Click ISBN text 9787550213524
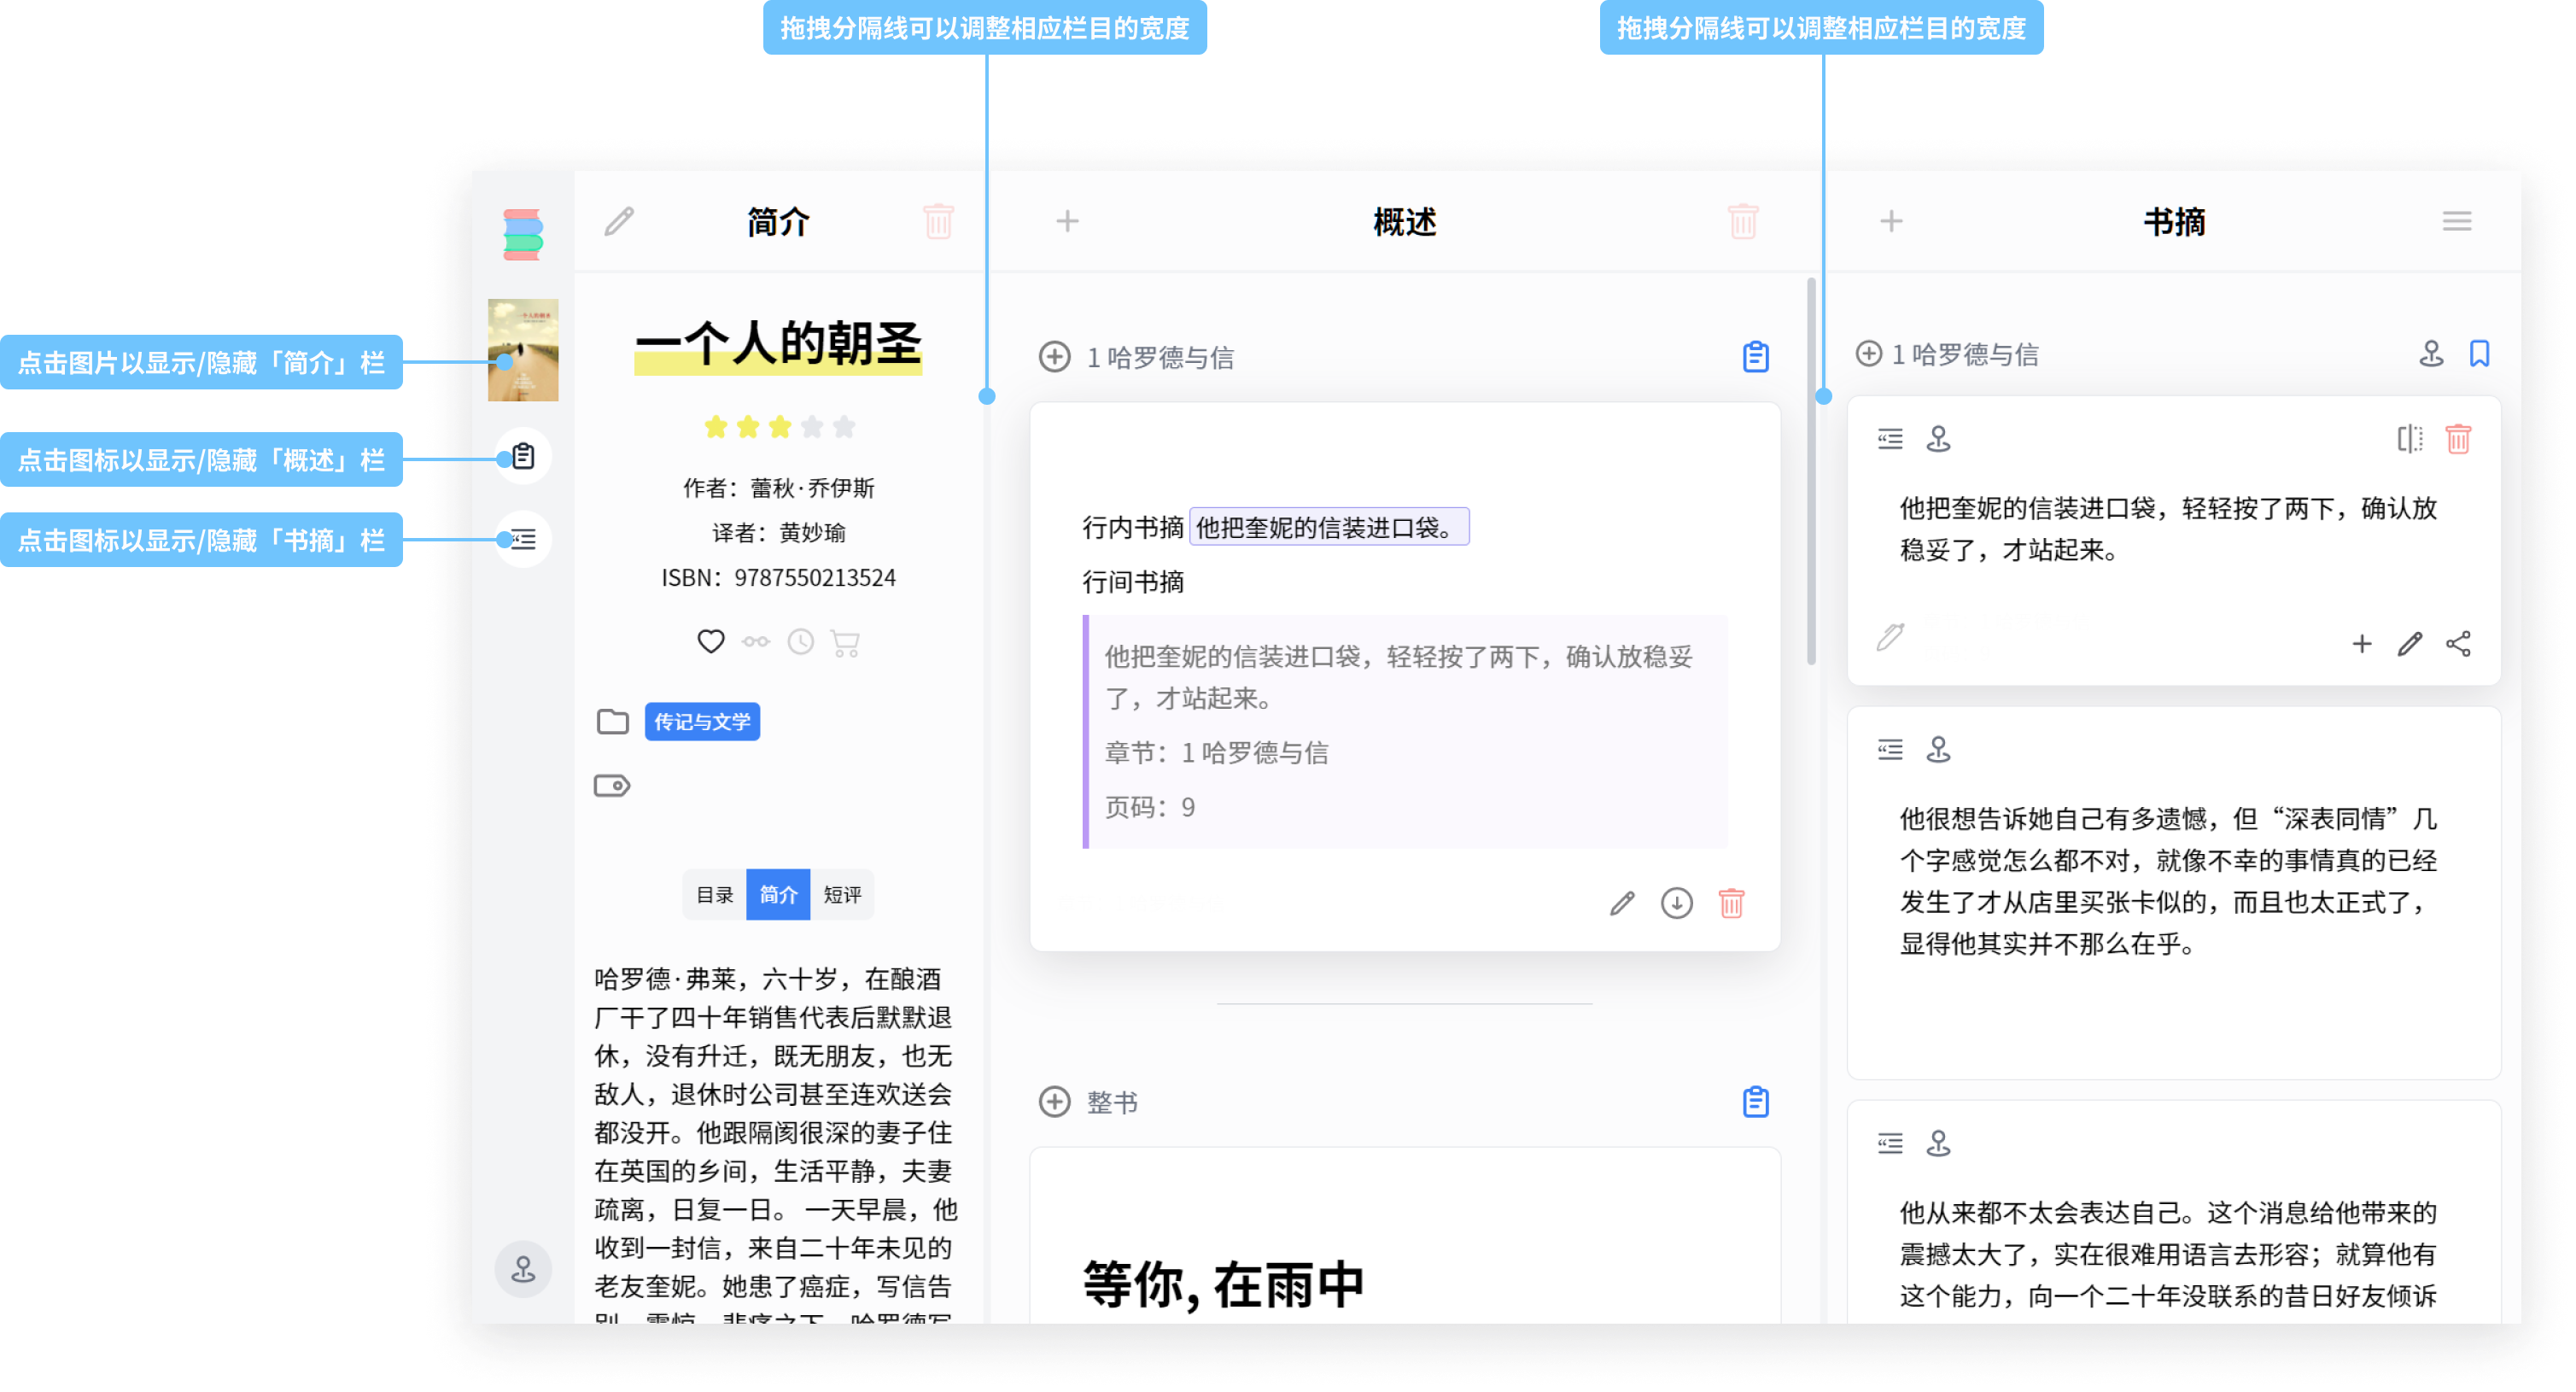The width and height of the screenshot is (2576, 1392). click(x=815, y=578)
